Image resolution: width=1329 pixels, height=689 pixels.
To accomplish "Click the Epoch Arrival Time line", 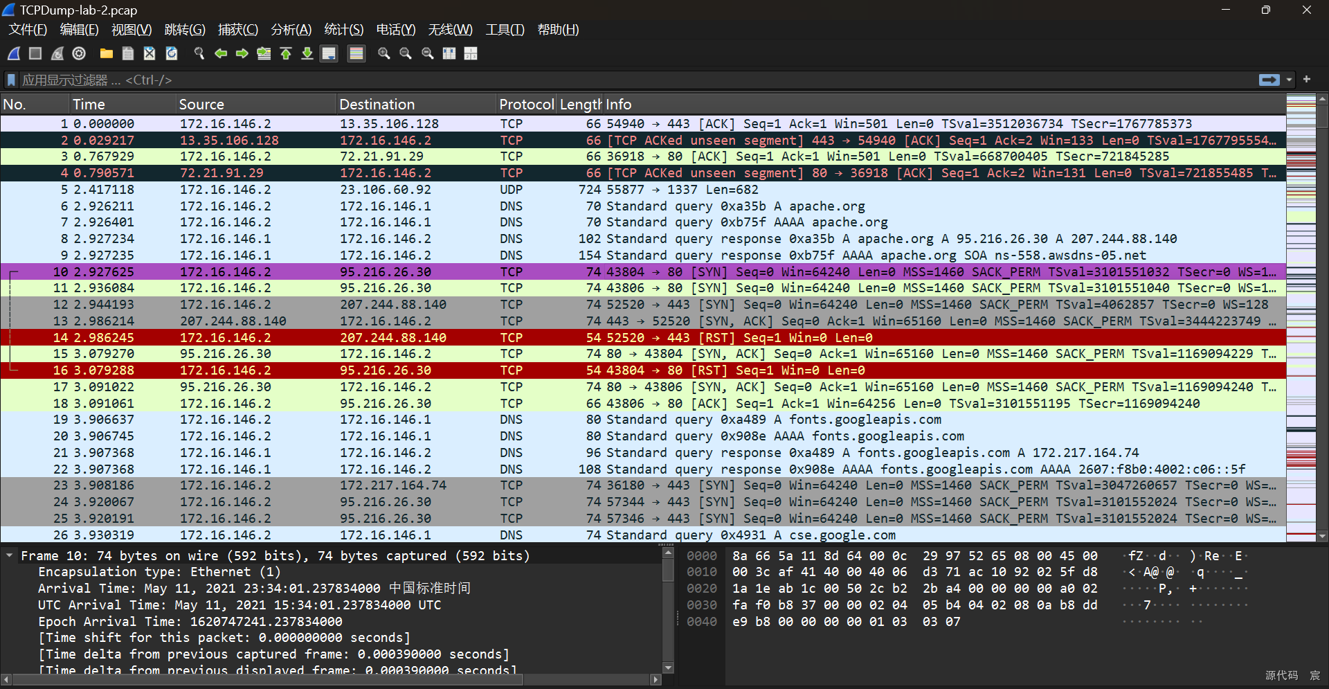I will pyautogui.click(x=190, y=622).
